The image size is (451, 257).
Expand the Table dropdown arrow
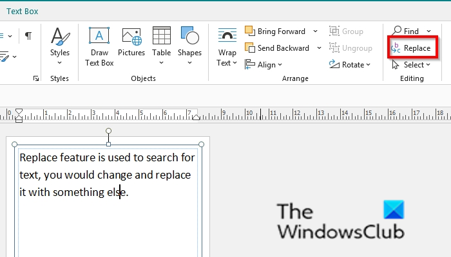[161, 63]
